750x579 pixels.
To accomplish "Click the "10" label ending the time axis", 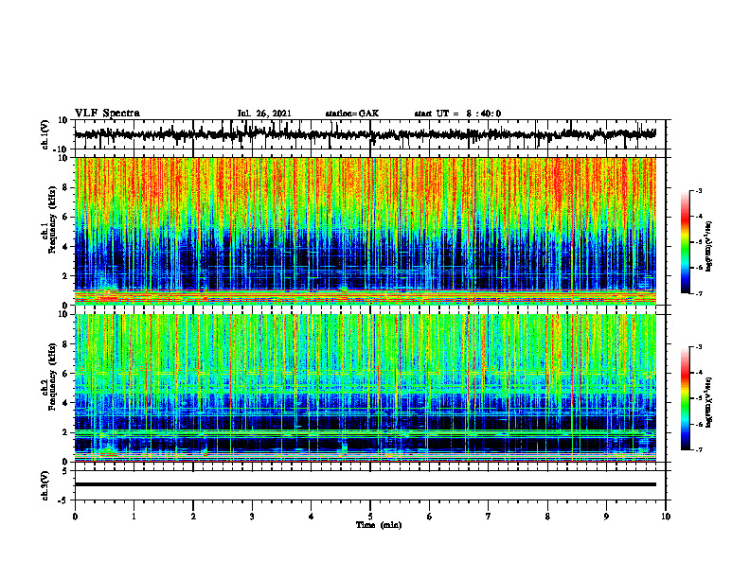I will click(x=666, y=517).
